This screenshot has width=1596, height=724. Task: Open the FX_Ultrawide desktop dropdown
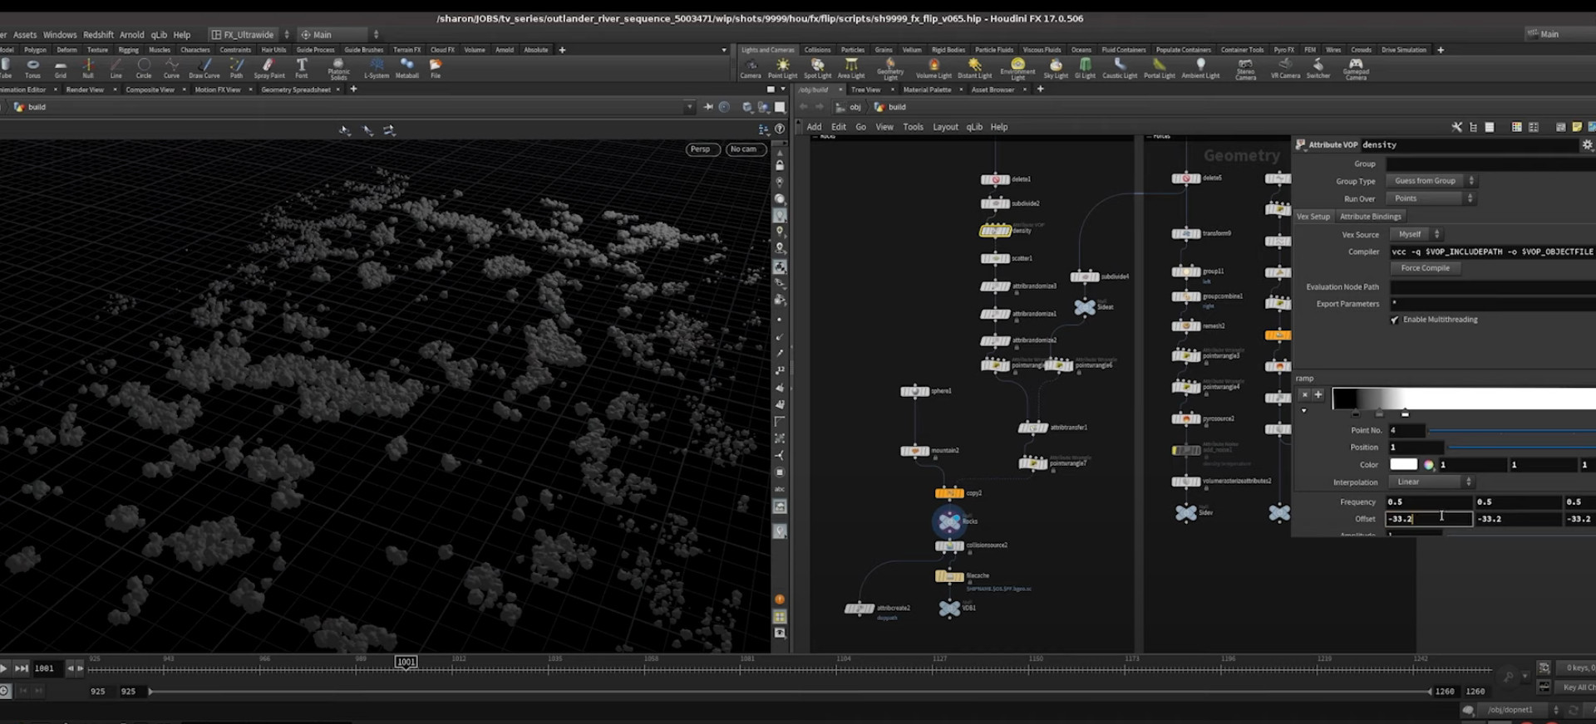(x=249, y=35)
